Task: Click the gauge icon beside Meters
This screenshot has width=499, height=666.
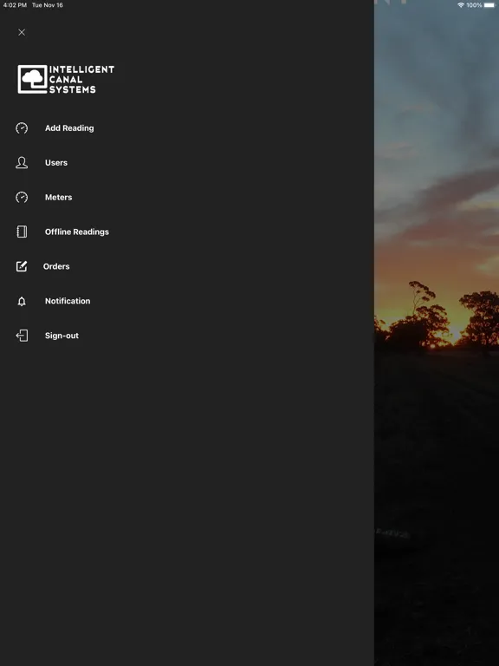Action: 22,197
